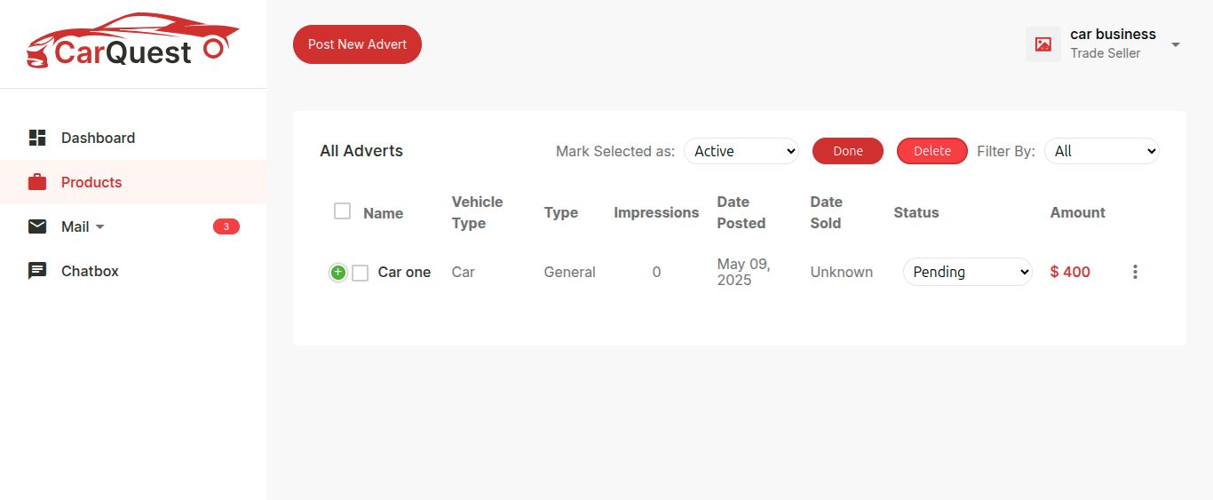
Task: Expand the car business account arrow
Action: pos(1176,44)
